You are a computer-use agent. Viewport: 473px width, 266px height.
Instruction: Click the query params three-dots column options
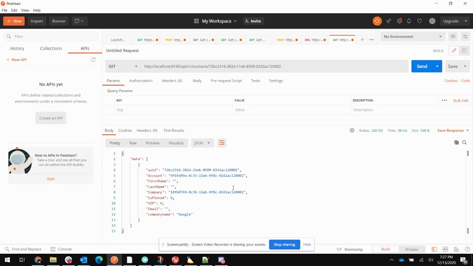click(x=444, y=100)
